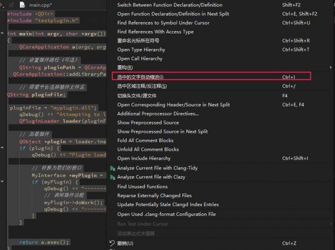Collapse the int main function fold arrow
The height and width of the screenshot is (250, 335).
tap(3, 34)
